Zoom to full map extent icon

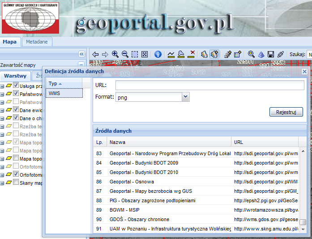pyautogui.click(x=145, y=54)
